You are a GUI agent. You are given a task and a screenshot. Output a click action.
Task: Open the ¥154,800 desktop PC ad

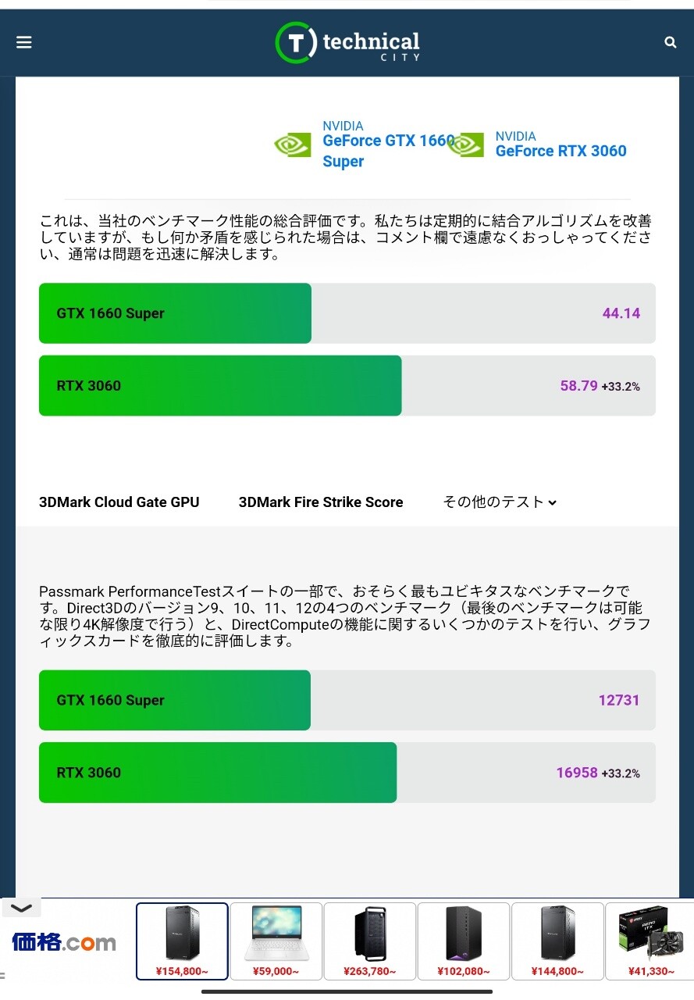click(x=183, y=941)
